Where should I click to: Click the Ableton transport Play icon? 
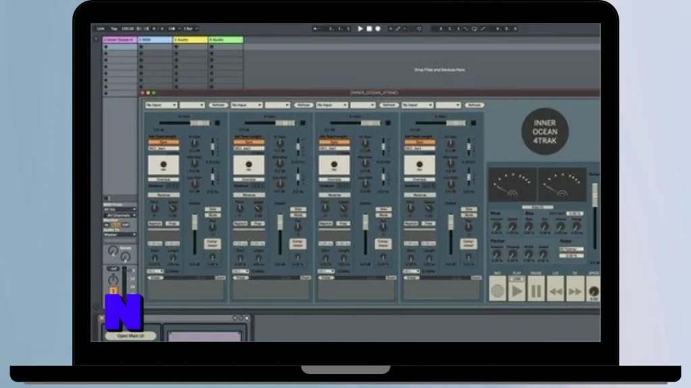tap(360, 28)
